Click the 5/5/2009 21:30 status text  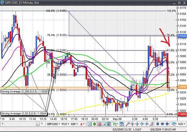122,130
